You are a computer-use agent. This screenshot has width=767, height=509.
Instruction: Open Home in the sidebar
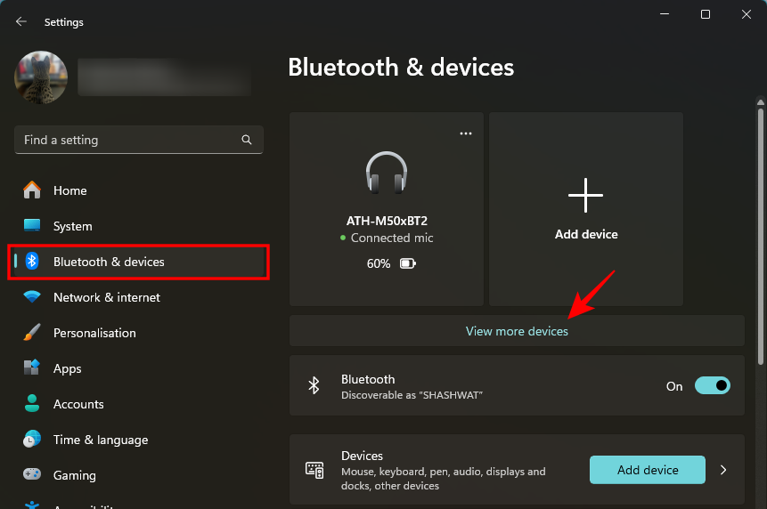pos(139,190)
